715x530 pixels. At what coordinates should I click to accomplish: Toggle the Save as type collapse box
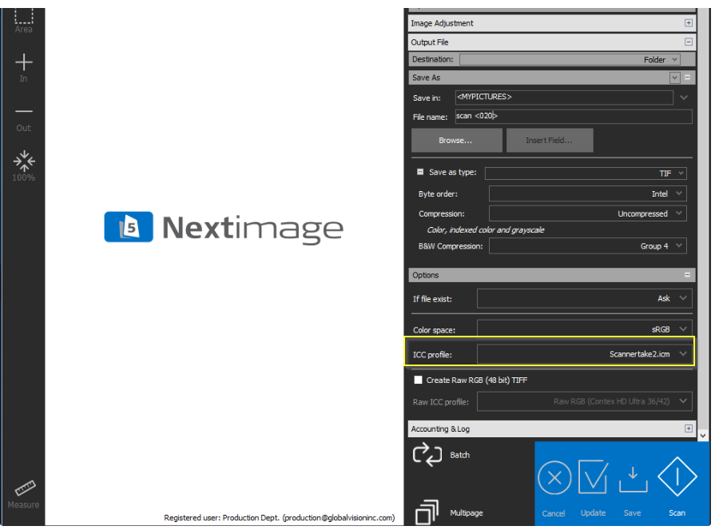tap(420, 173)
